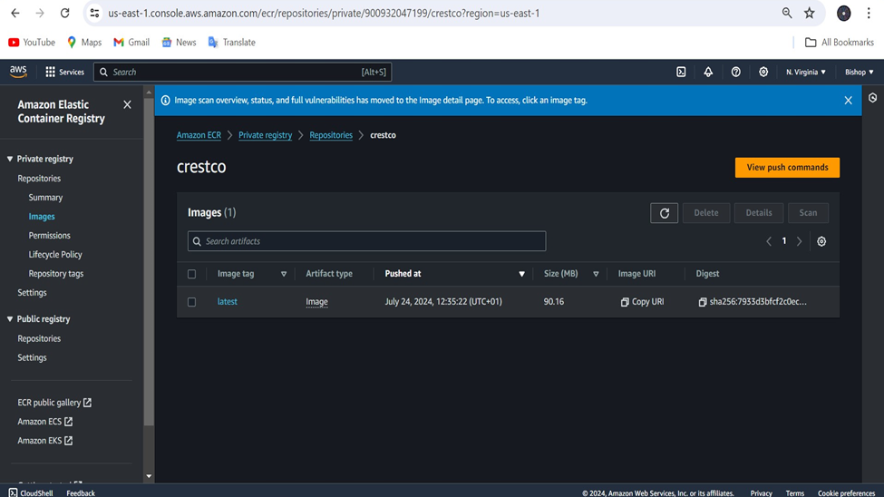Go to previous page of images
884x497 pixels.
coord(769,241)
